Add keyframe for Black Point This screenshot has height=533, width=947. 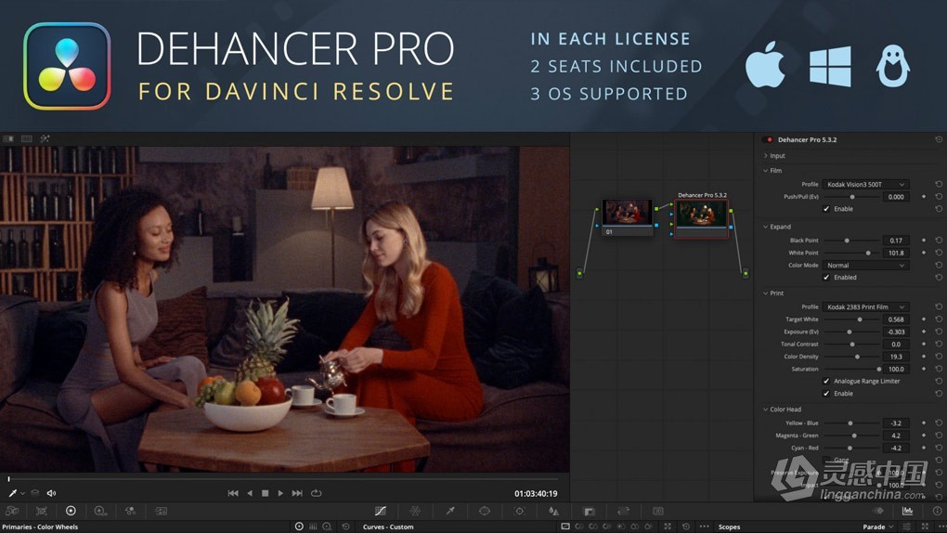[924, 240]
